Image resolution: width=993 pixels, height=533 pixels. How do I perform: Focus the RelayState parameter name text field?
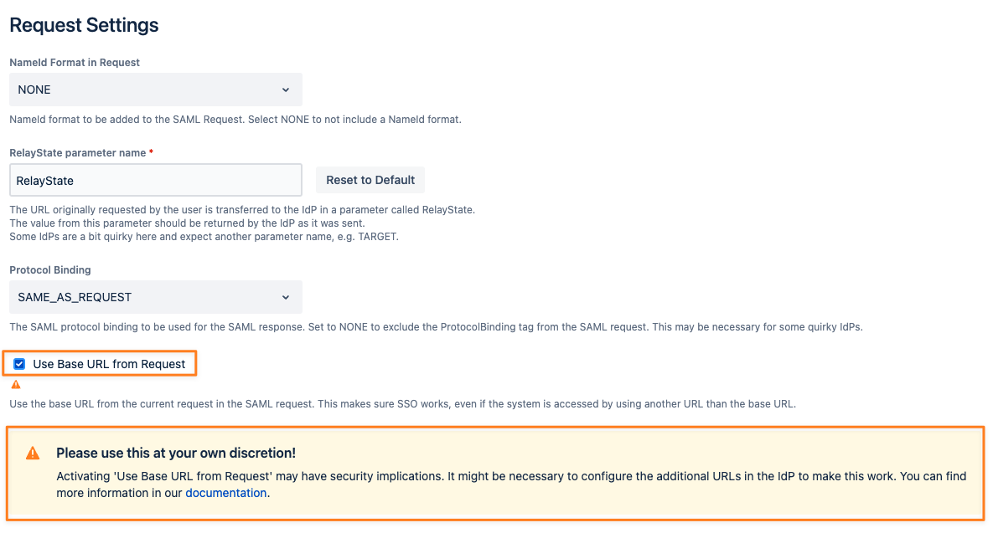pos(155,180)
